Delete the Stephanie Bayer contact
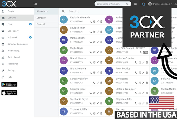 pyautogui.click(x=101, y=103)
